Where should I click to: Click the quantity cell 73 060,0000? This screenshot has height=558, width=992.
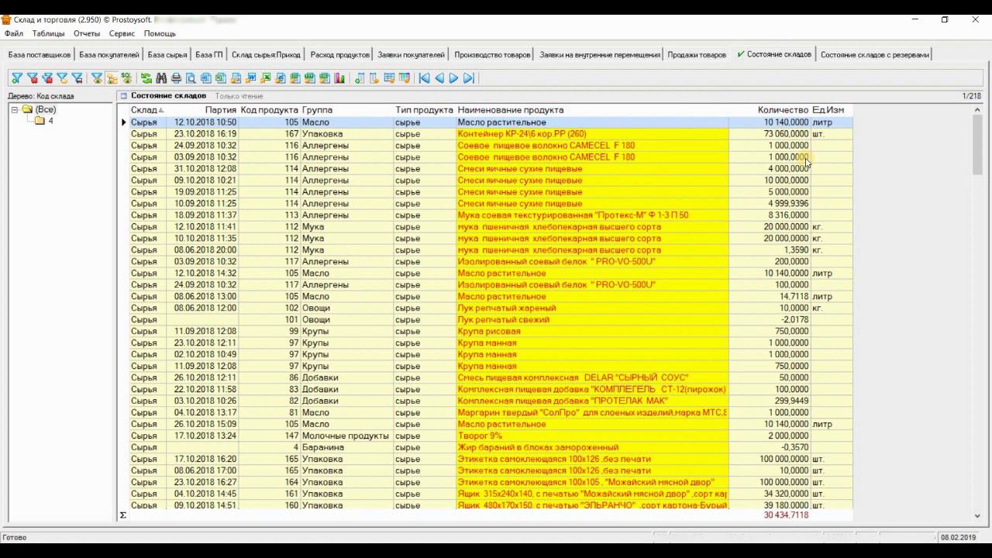click(770, 133)
